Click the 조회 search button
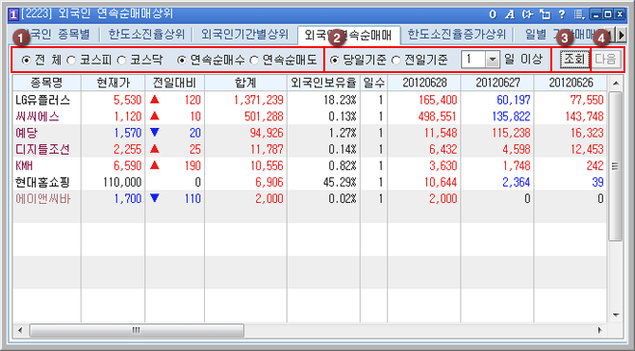The image size is (635, 351). pyautogui.click(x=574, y=60)
